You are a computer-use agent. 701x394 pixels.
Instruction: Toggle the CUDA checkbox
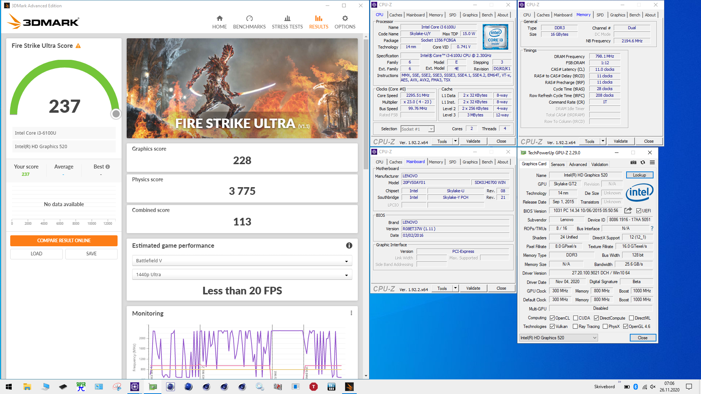click(575, 318)
